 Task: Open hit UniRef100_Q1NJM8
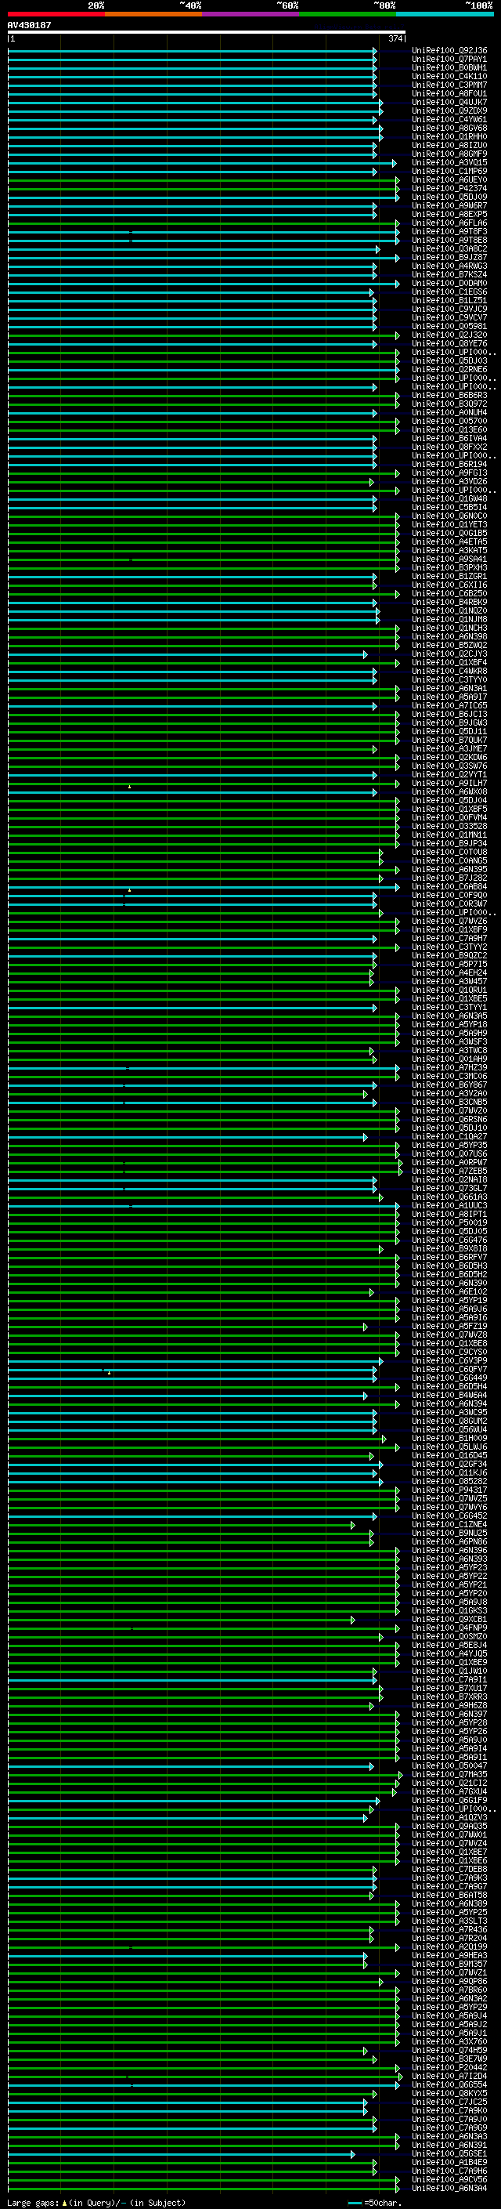pyautogui.click(x=449, y=619)
